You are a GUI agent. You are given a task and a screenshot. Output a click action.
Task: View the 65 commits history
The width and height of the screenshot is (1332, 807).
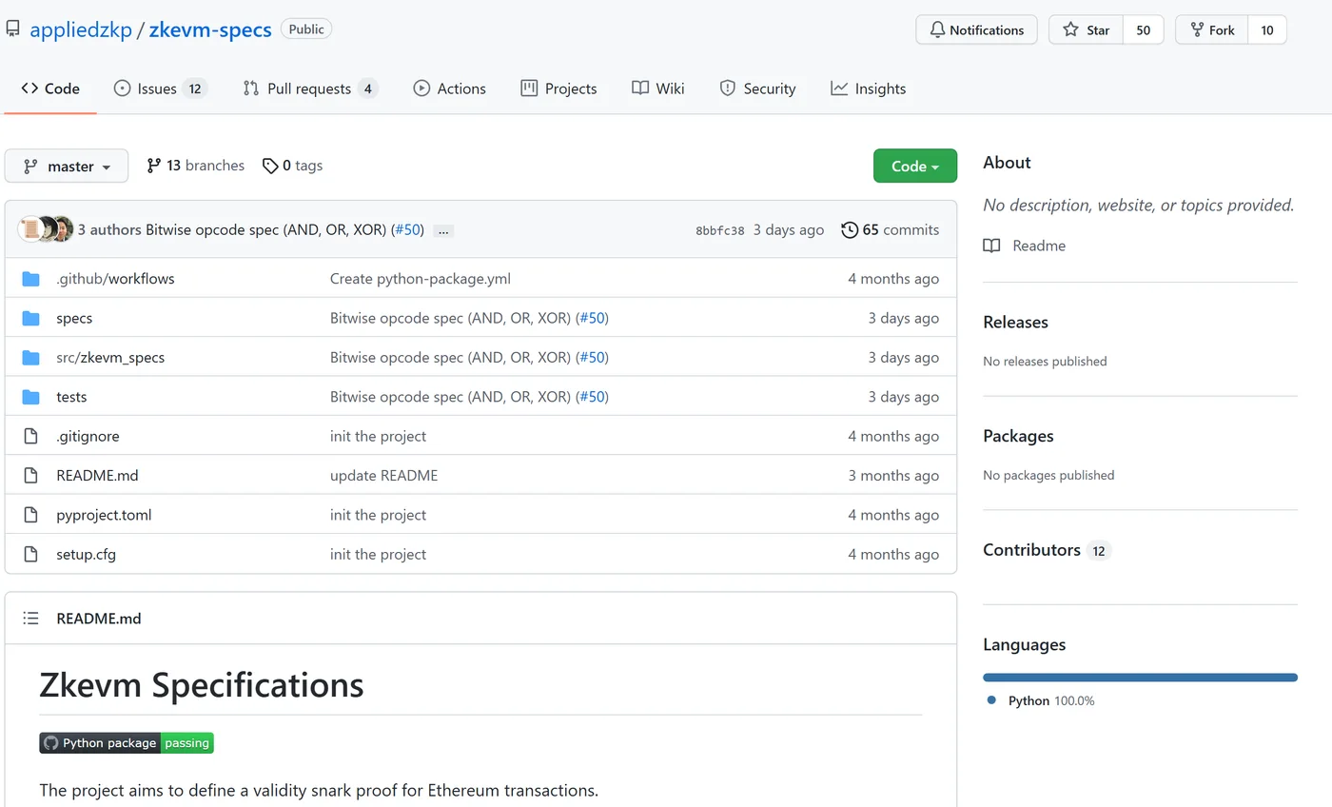click(891, 230)
